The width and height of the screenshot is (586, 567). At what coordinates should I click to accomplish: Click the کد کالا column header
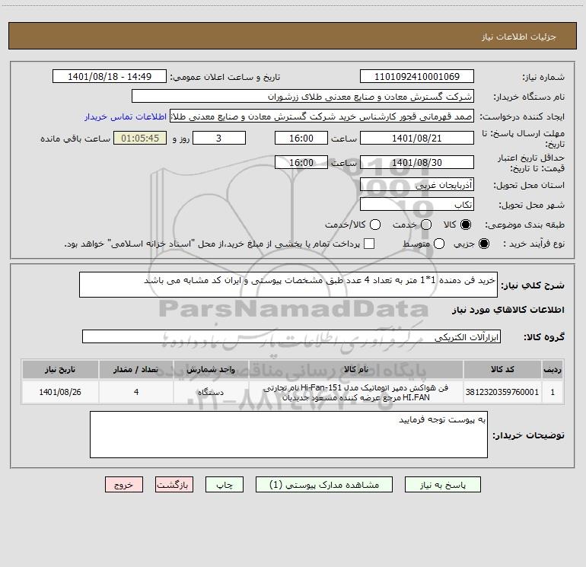502,369
